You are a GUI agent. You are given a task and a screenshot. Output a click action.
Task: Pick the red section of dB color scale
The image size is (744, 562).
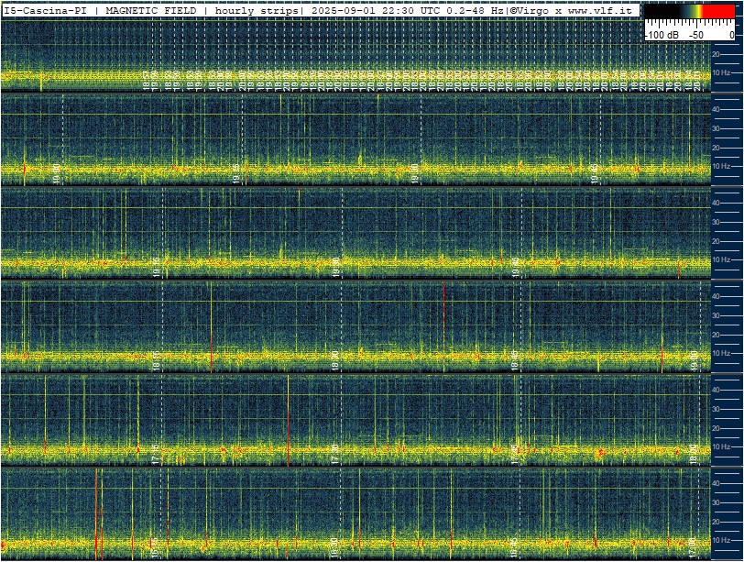(718, 11)
